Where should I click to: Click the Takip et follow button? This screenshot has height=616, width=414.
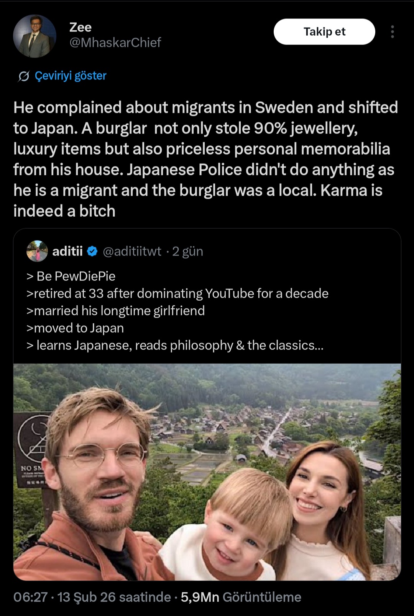324,32
